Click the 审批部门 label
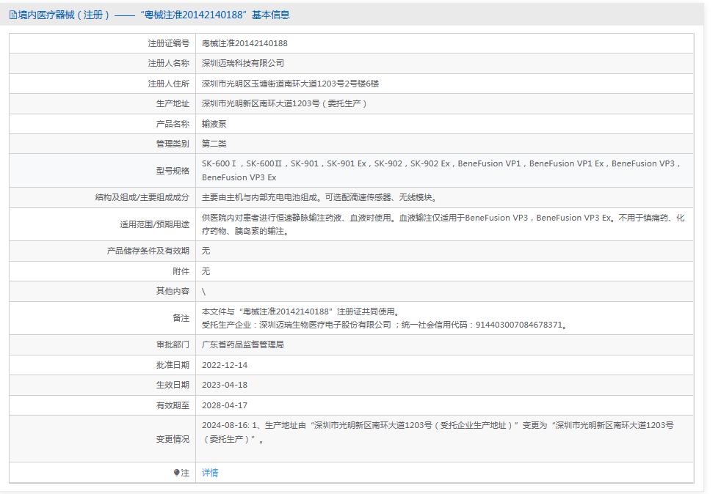Viewport: 721px width, 494px height. tap(173, 344)
